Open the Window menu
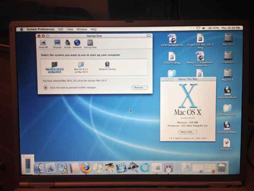254x191 pixels. 82,29
